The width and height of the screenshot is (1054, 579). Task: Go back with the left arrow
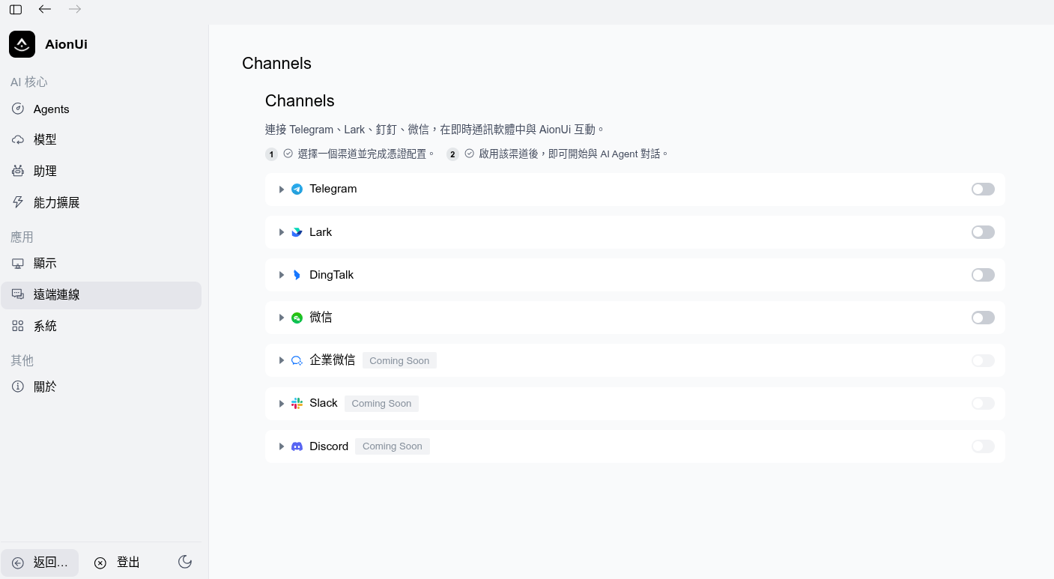(x=45, y=9)
